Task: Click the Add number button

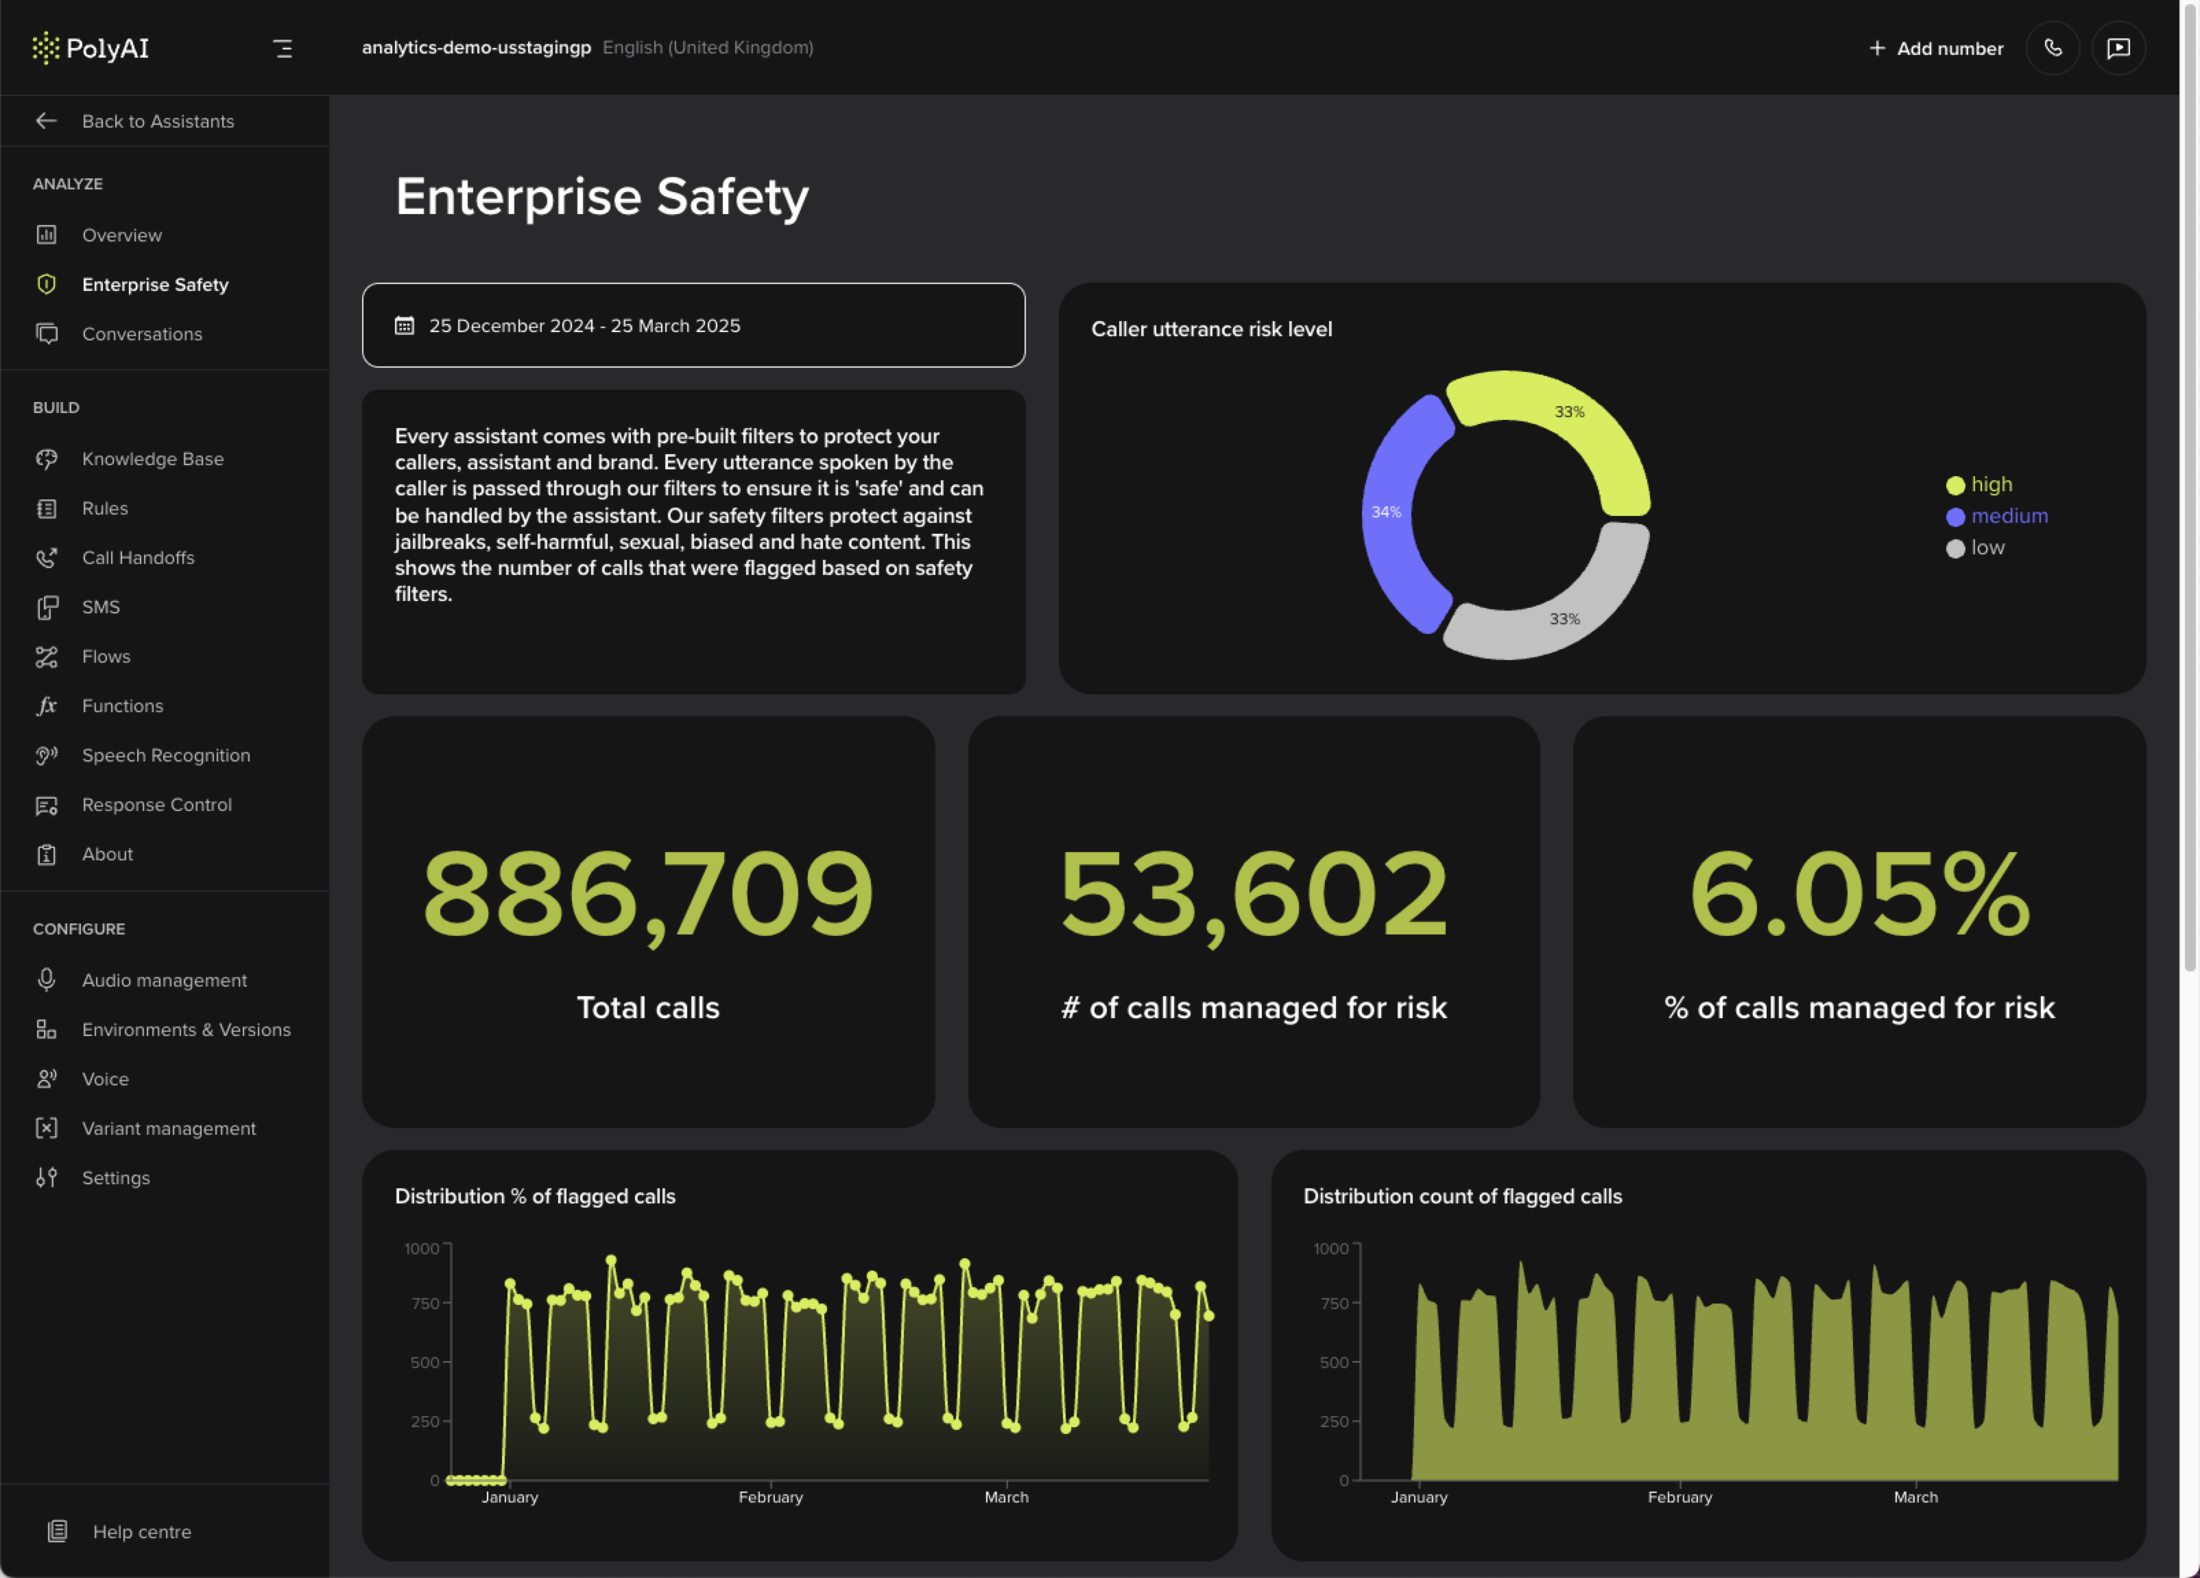Action: tap(1935, 47)
